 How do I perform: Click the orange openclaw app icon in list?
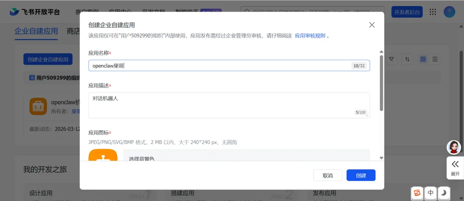tap(38, 106)
